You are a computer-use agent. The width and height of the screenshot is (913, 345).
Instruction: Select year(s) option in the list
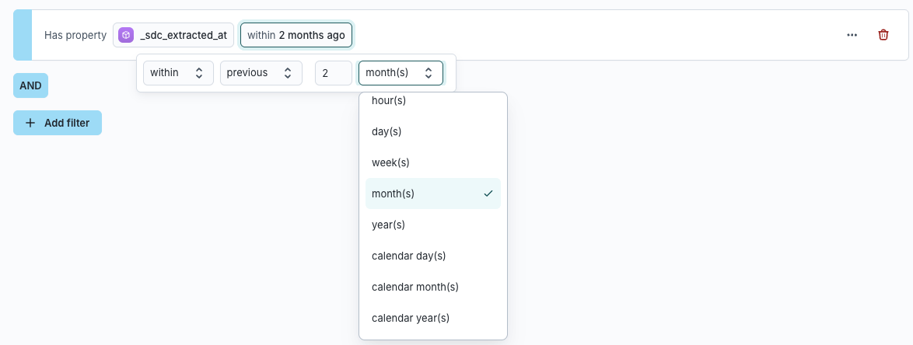(x=388, y=225)
